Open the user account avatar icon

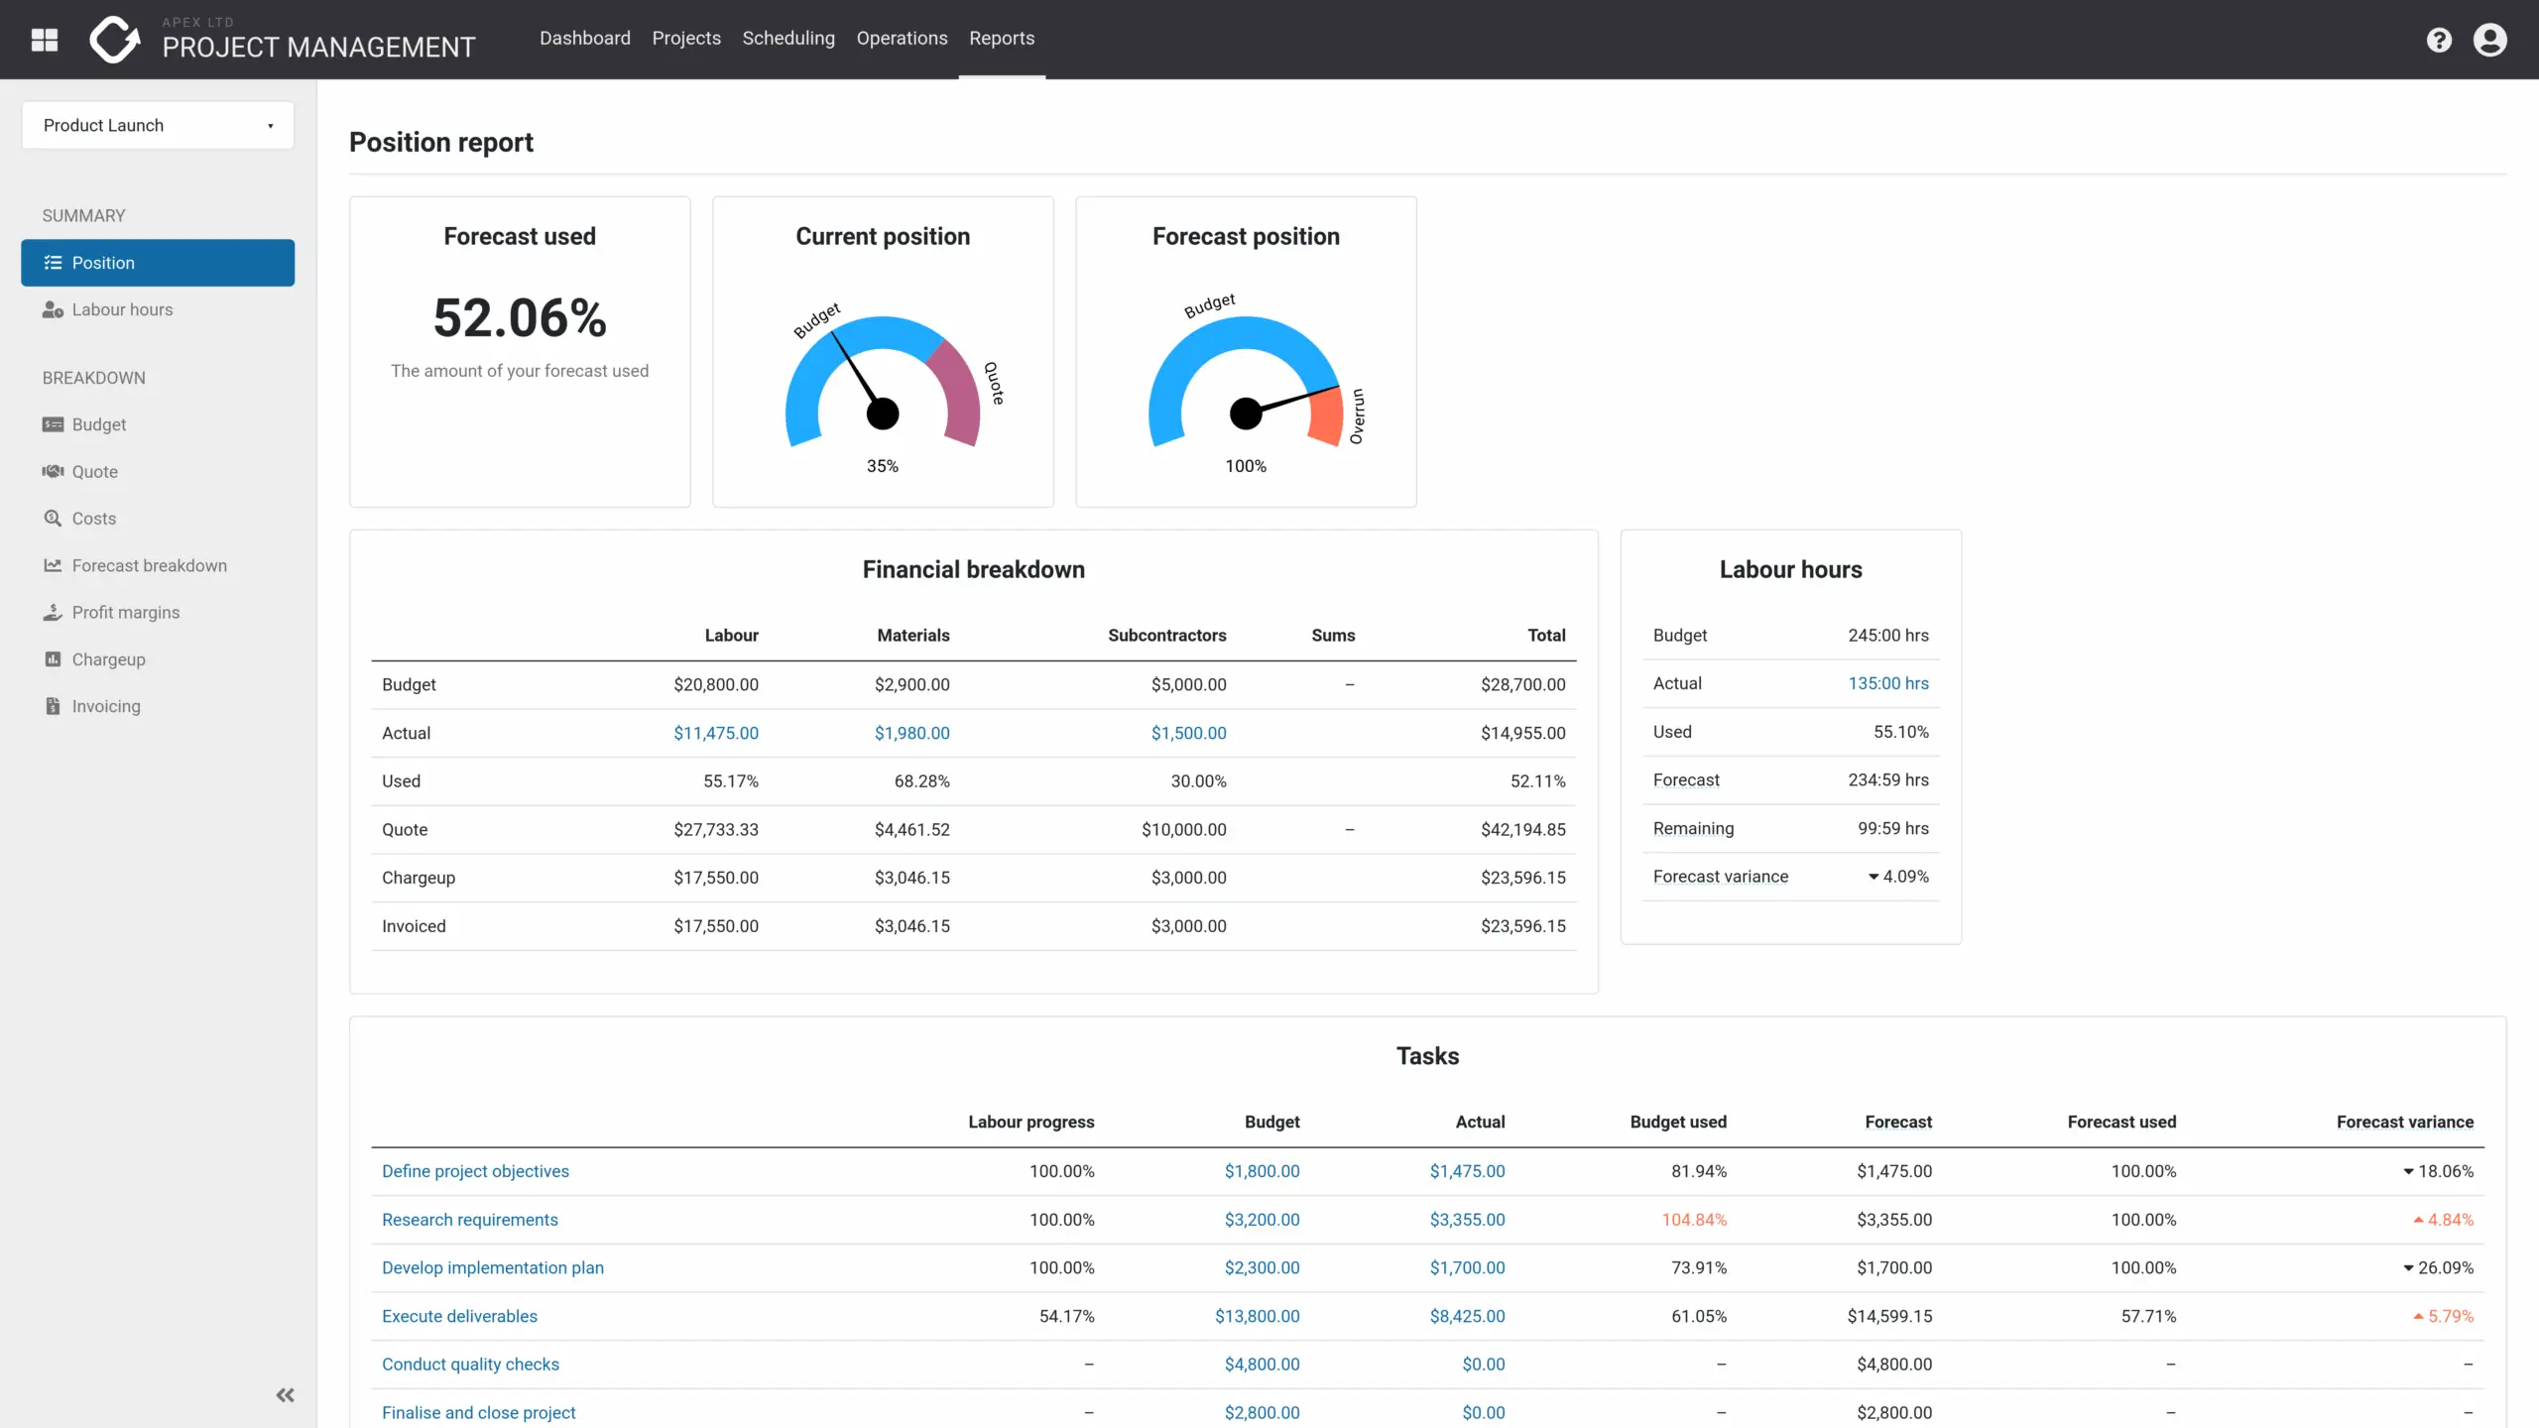pyautogui.click(x=2489, y=40)
